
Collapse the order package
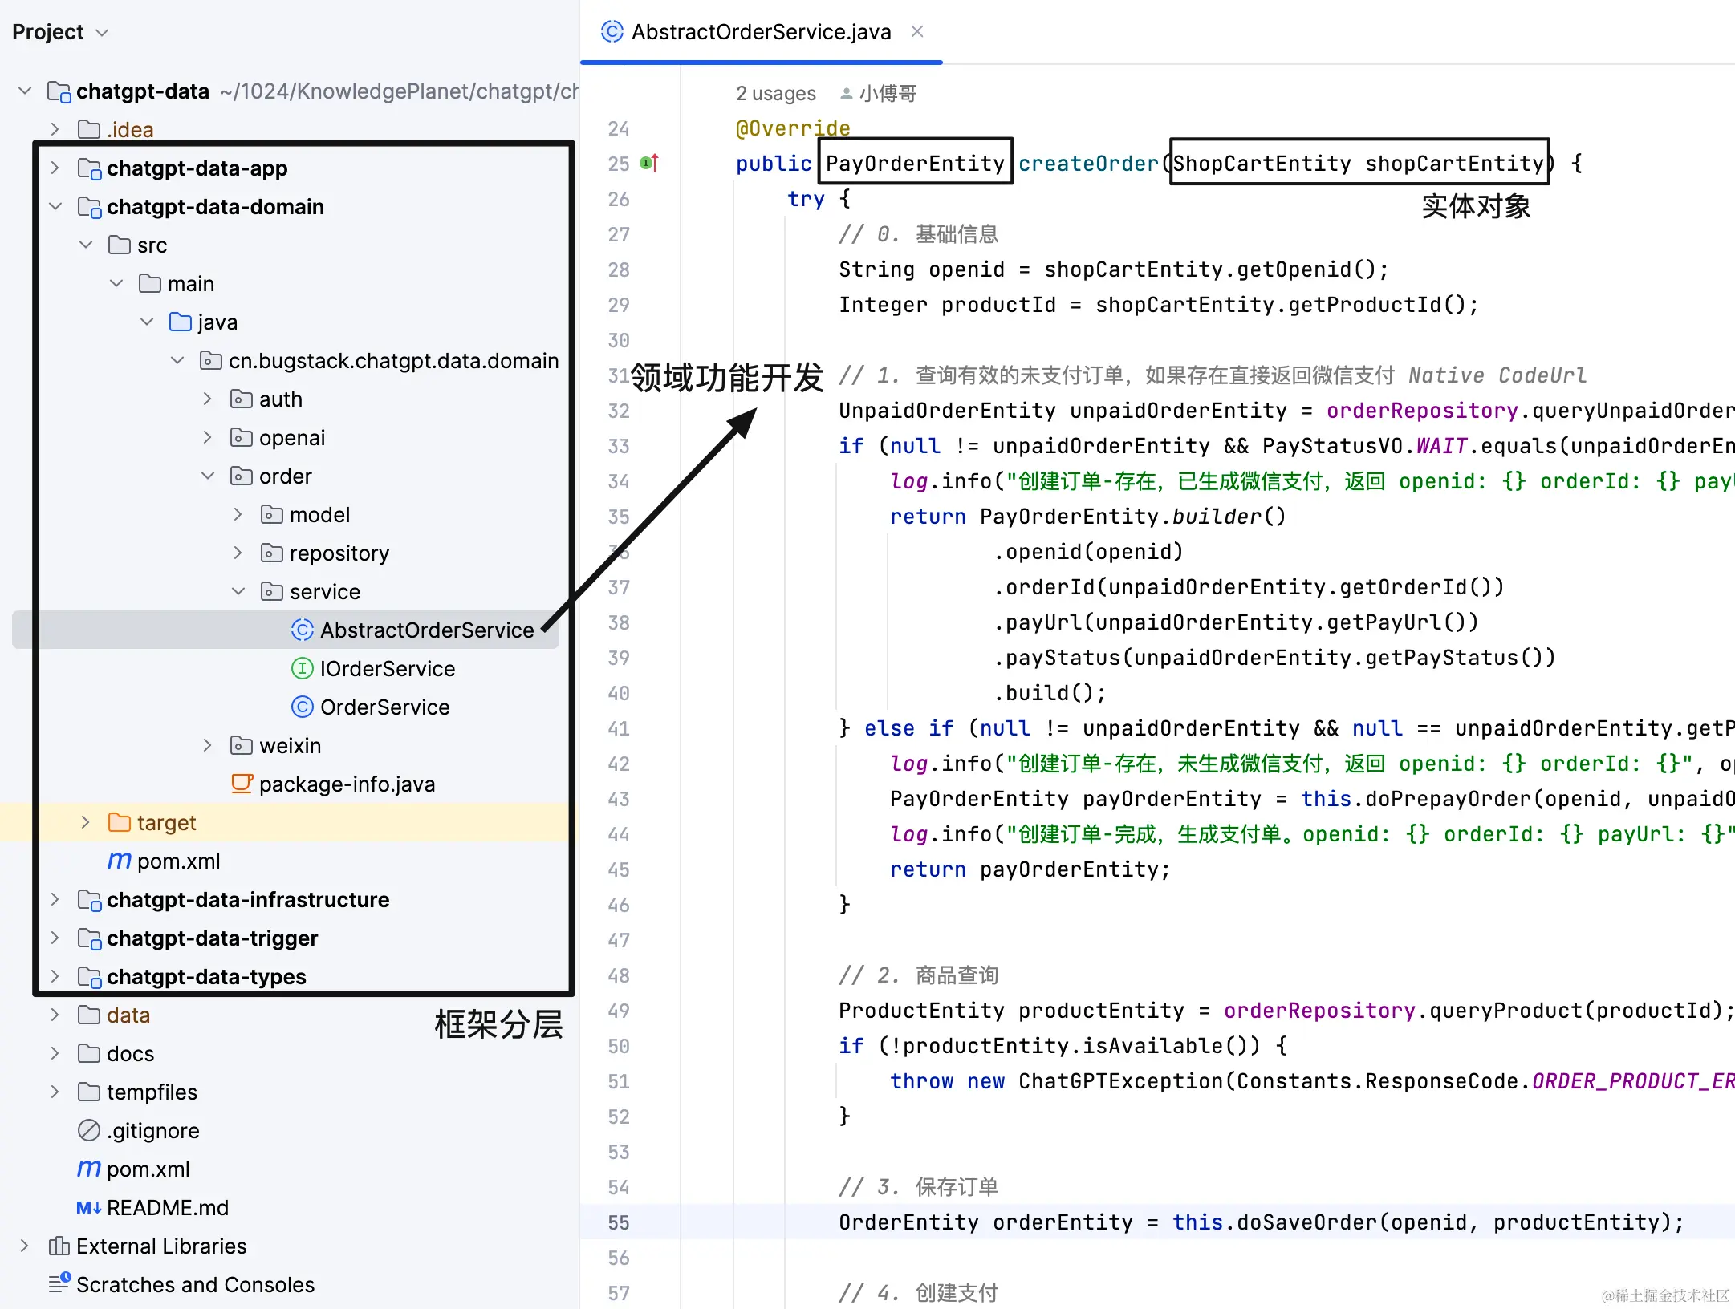click(208, 476)
